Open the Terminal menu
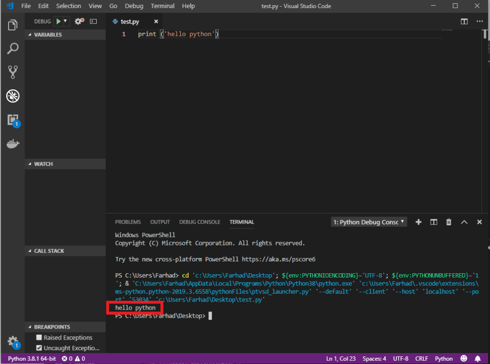The image size is (490, 364). tap(162, 6)
